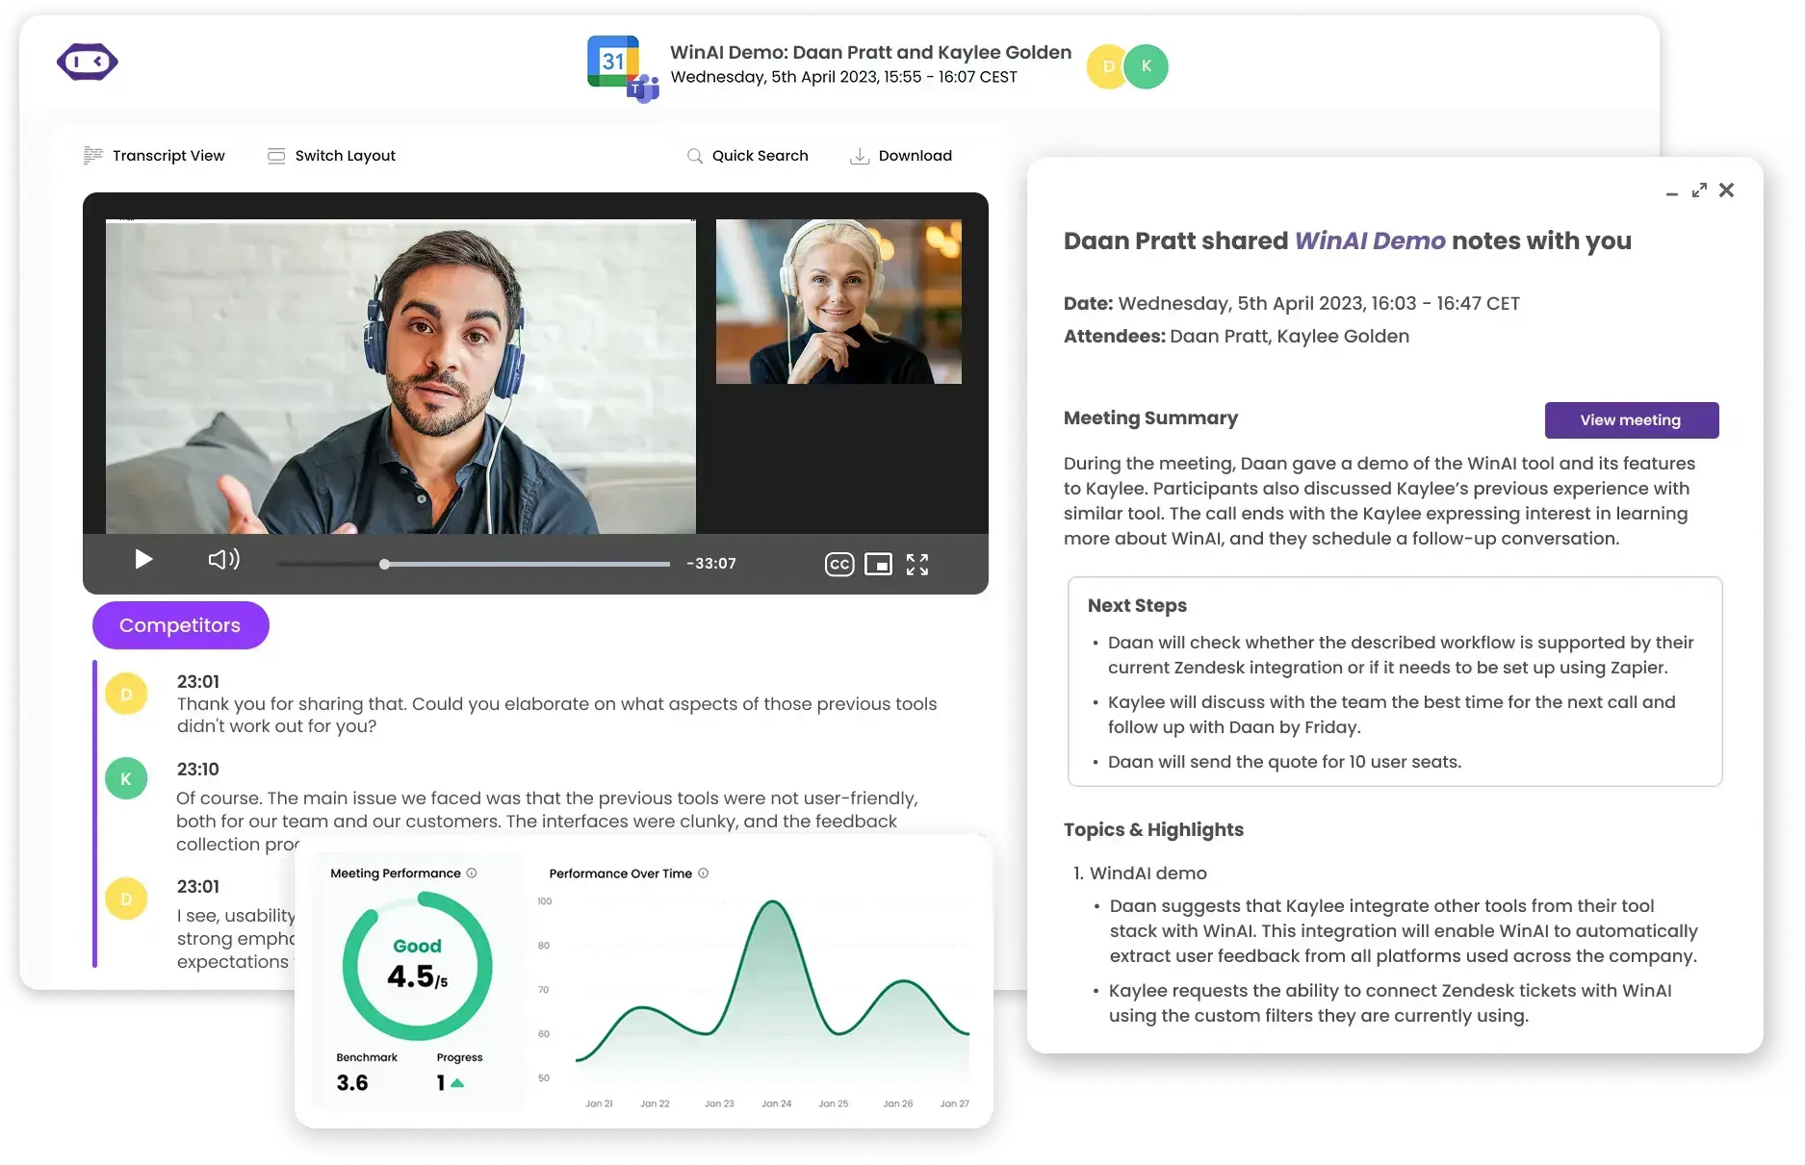Click the Switch Layout icon
Screen dimensions: 1805x1165
click(277, 155)
